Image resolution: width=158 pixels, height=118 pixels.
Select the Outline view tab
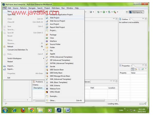coord(125,19)
